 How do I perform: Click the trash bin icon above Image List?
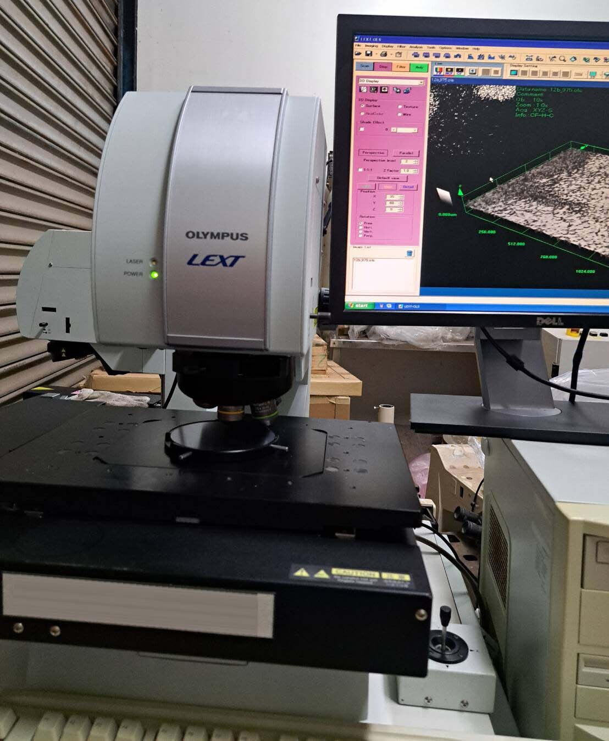[x=409, y=253]
